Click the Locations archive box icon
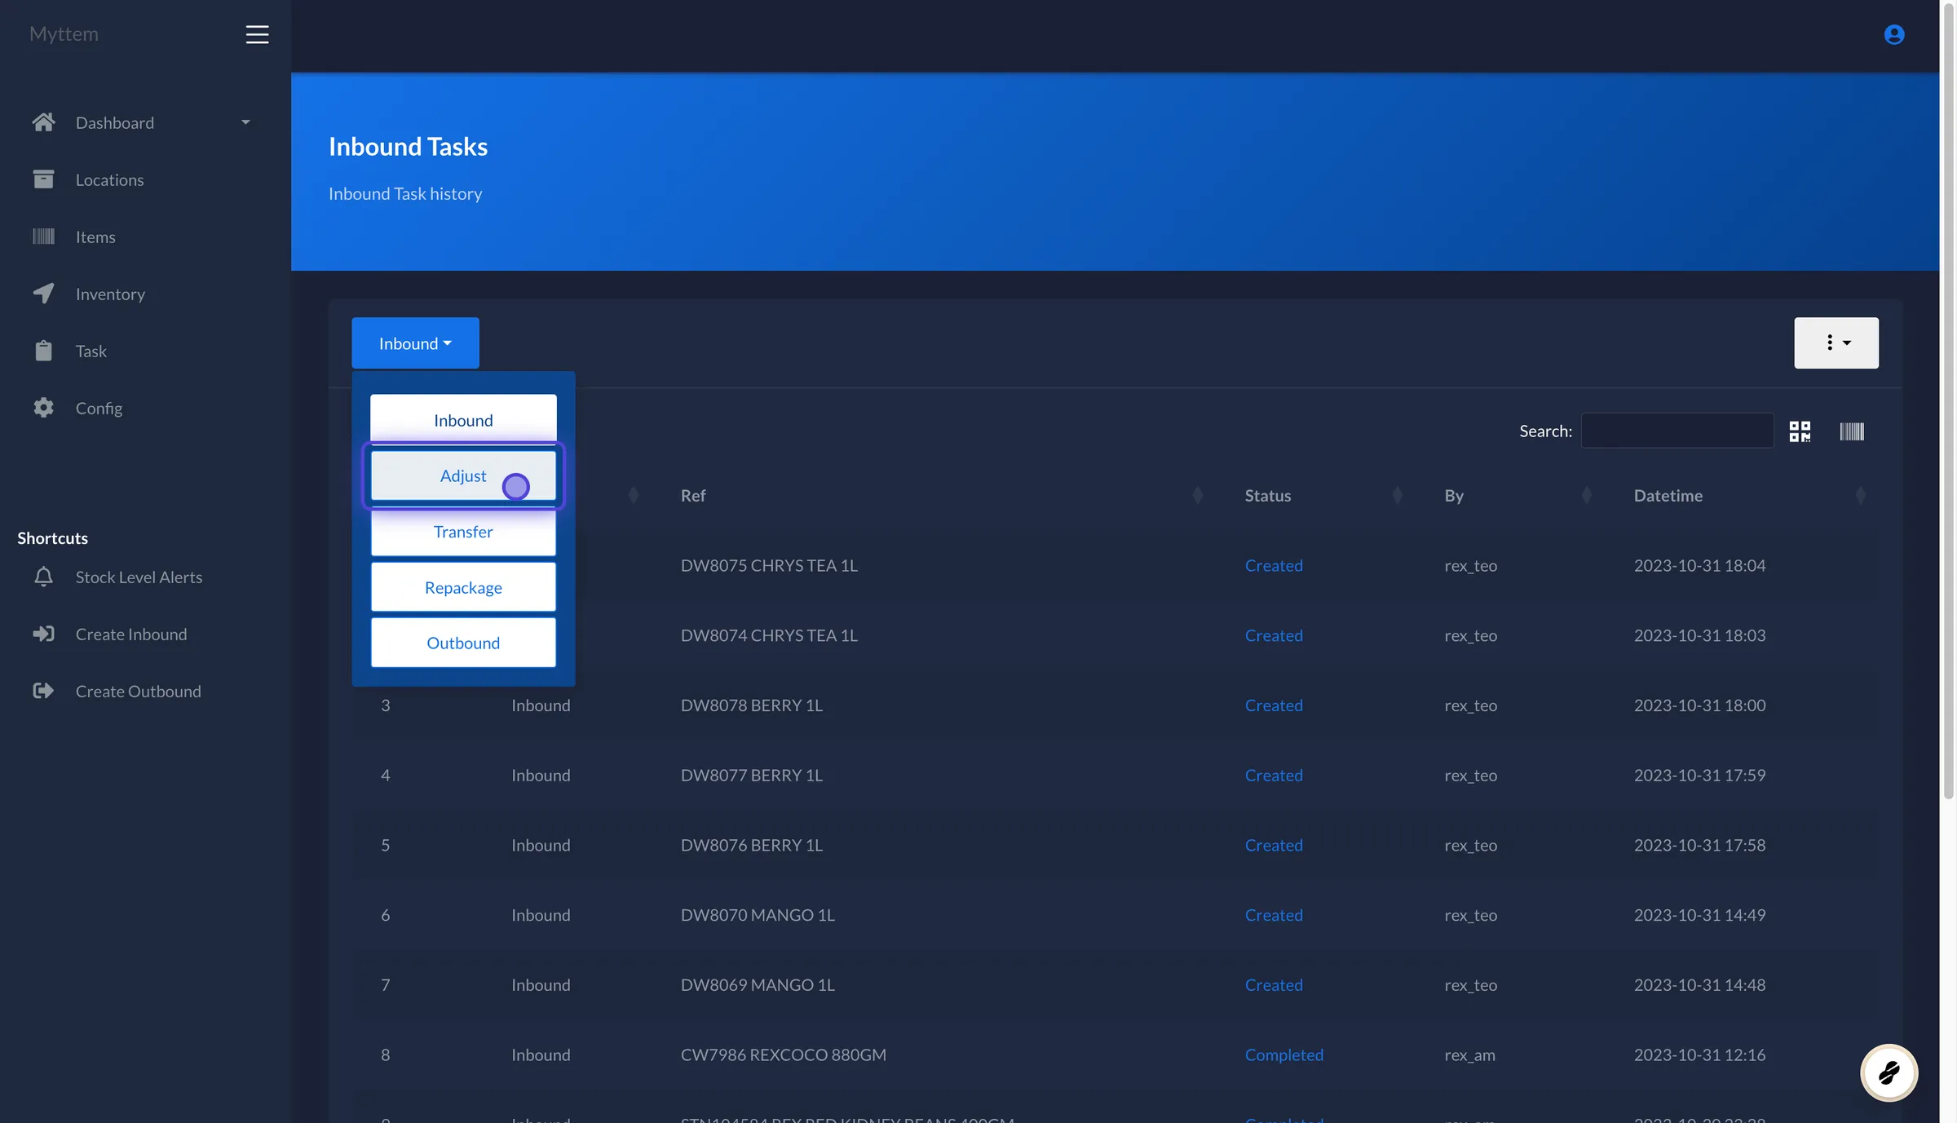The height and width of the screenshot is (1123, 1957). [43, 179]
